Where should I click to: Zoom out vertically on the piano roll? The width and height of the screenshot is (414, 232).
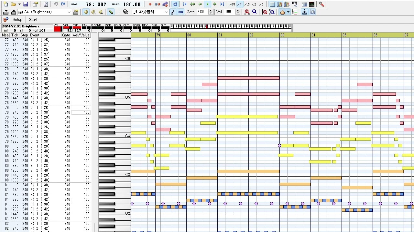click(272, 12)
